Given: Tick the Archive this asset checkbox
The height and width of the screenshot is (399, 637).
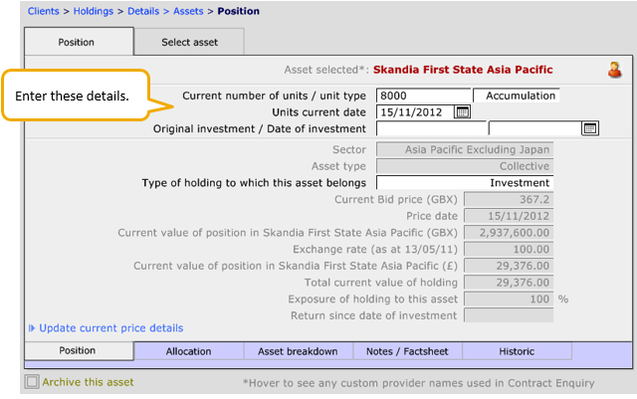Looking at the screenshot, I should (33, 382).
